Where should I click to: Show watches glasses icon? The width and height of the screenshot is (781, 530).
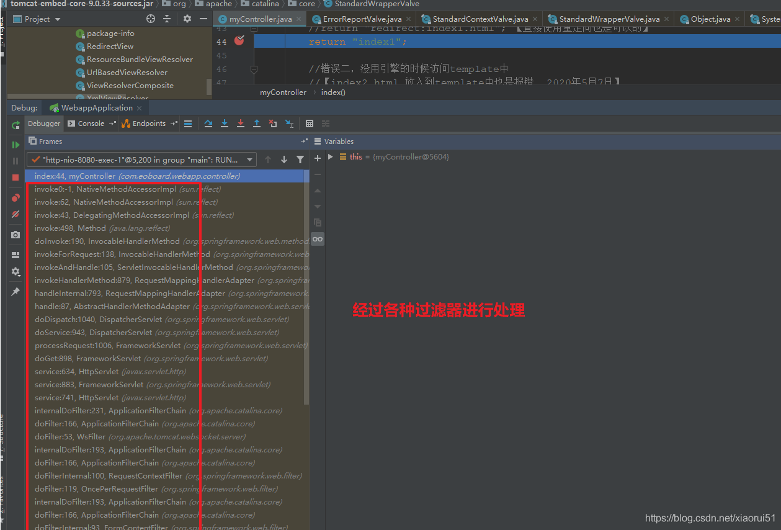click(x=318, y=239)
